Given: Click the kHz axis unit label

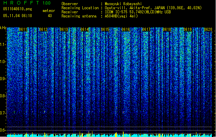Looking at the screenshot, I should tap(3, 28).
